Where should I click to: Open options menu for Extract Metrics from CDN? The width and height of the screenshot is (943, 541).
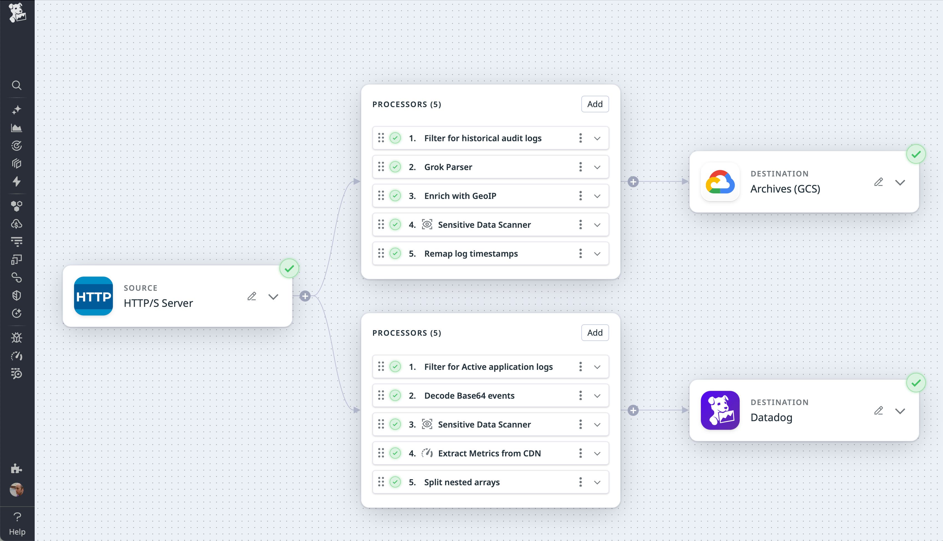tap(580, 453)
